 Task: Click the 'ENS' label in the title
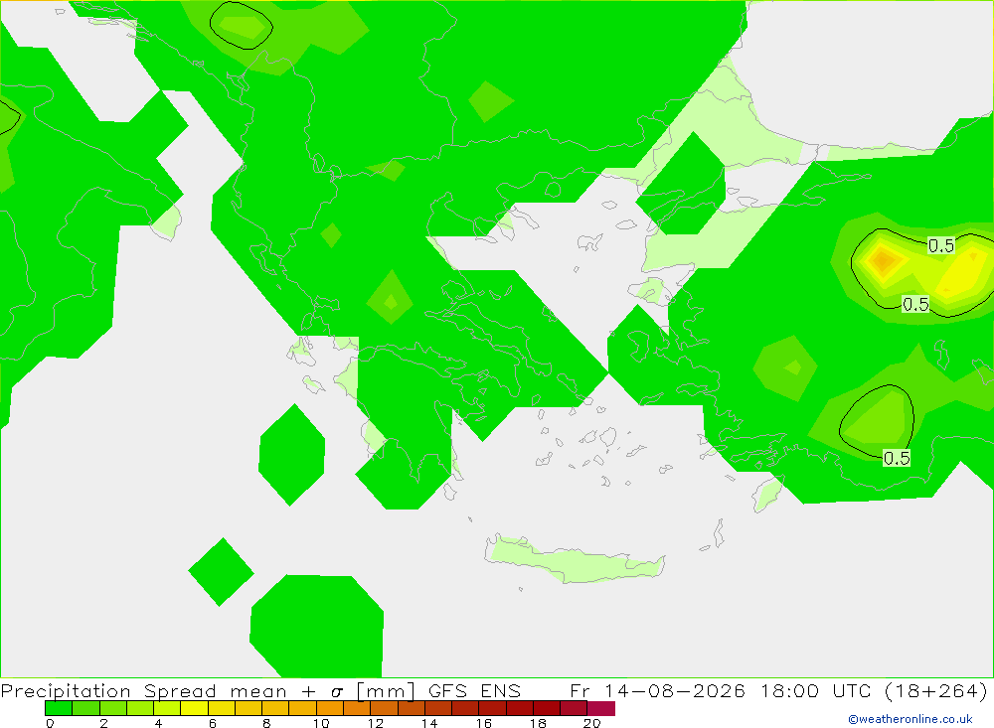501,690
